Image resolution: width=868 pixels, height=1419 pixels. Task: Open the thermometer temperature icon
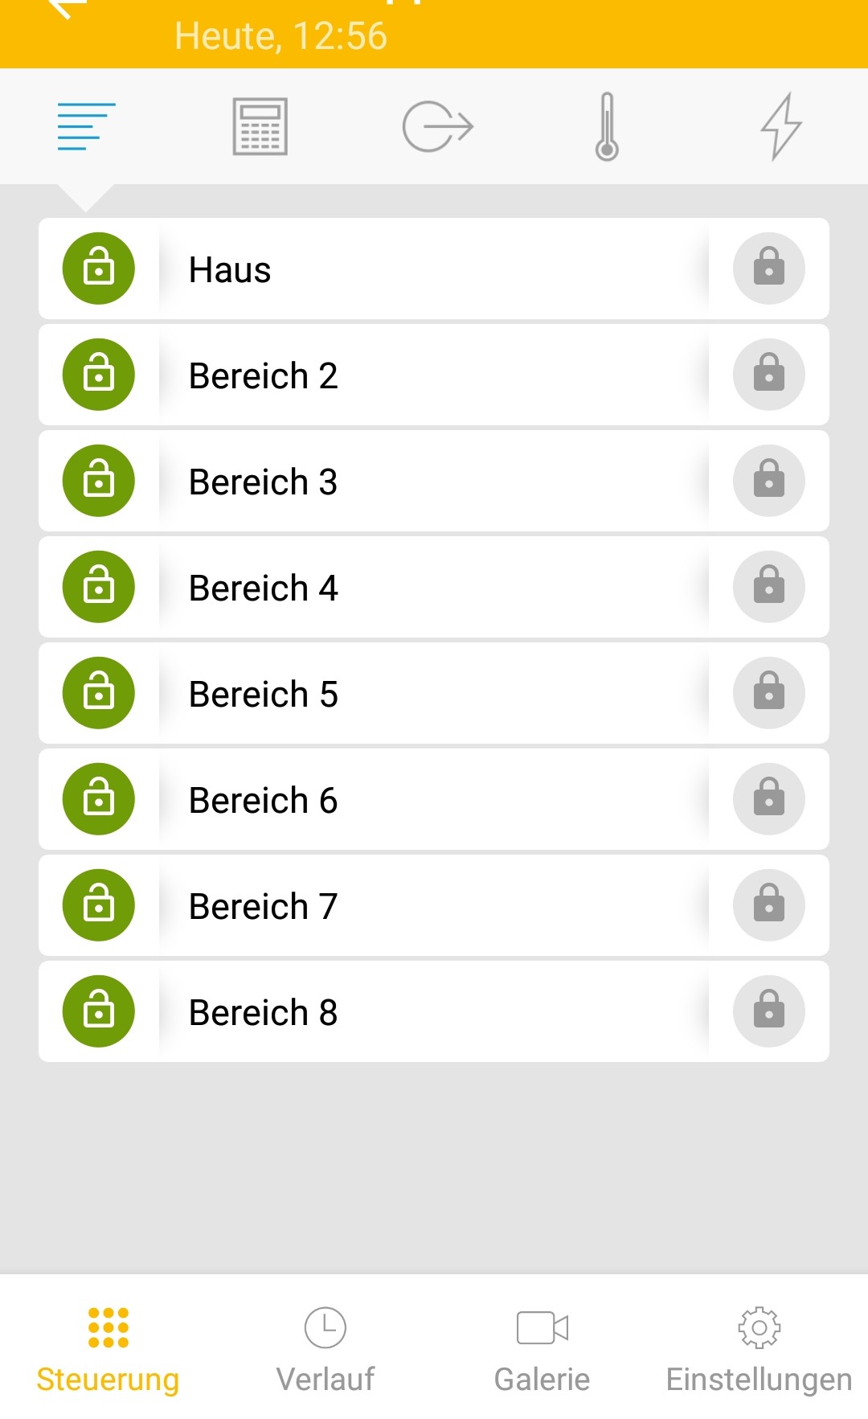pyautogui.click(x=607, y=126)
